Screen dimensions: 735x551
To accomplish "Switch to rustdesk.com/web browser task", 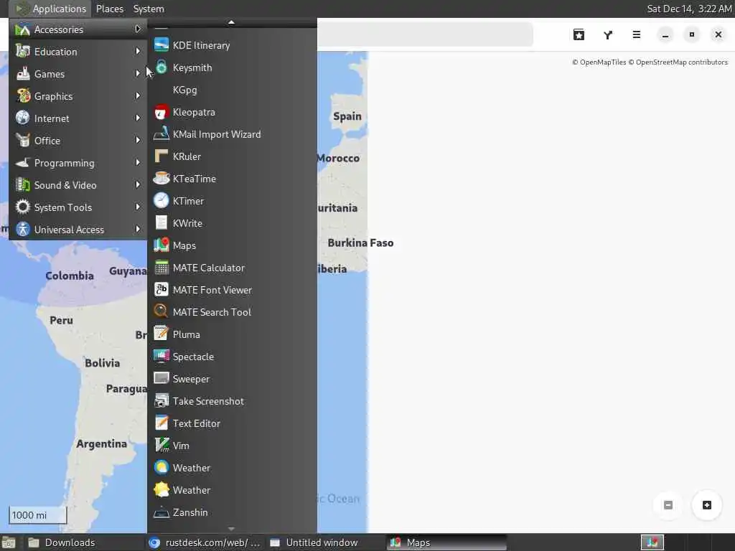I will click(205, 542).
